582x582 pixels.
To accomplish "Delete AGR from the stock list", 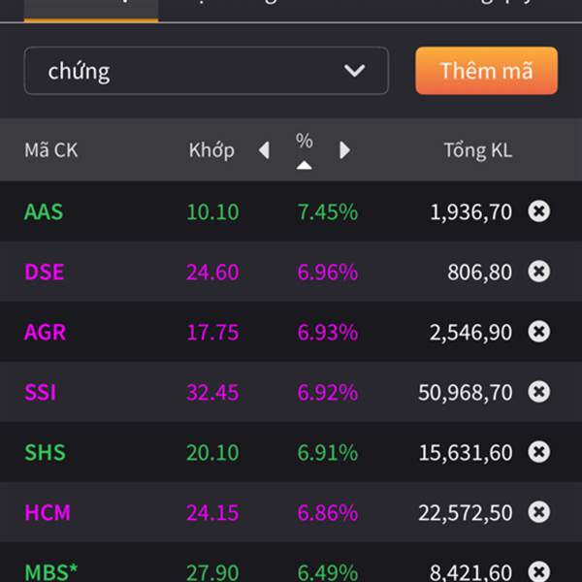I will 538,332.
